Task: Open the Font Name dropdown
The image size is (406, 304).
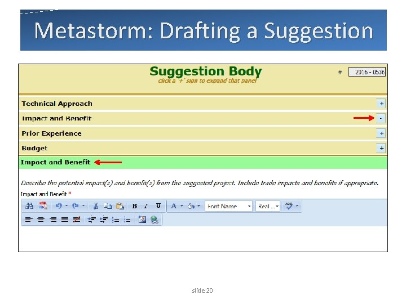Action: click(x=228, y=206)
